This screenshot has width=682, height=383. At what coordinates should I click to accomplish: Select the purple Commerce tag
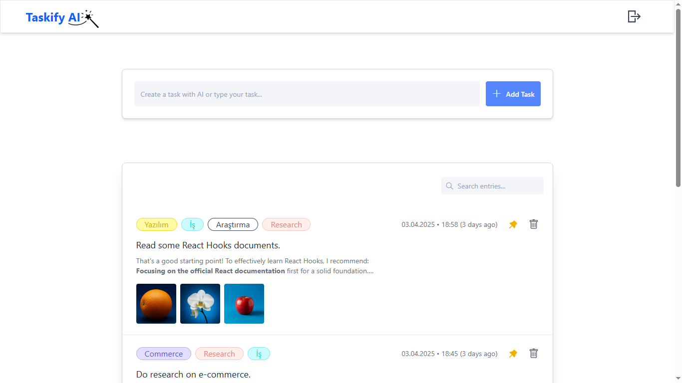163,354
